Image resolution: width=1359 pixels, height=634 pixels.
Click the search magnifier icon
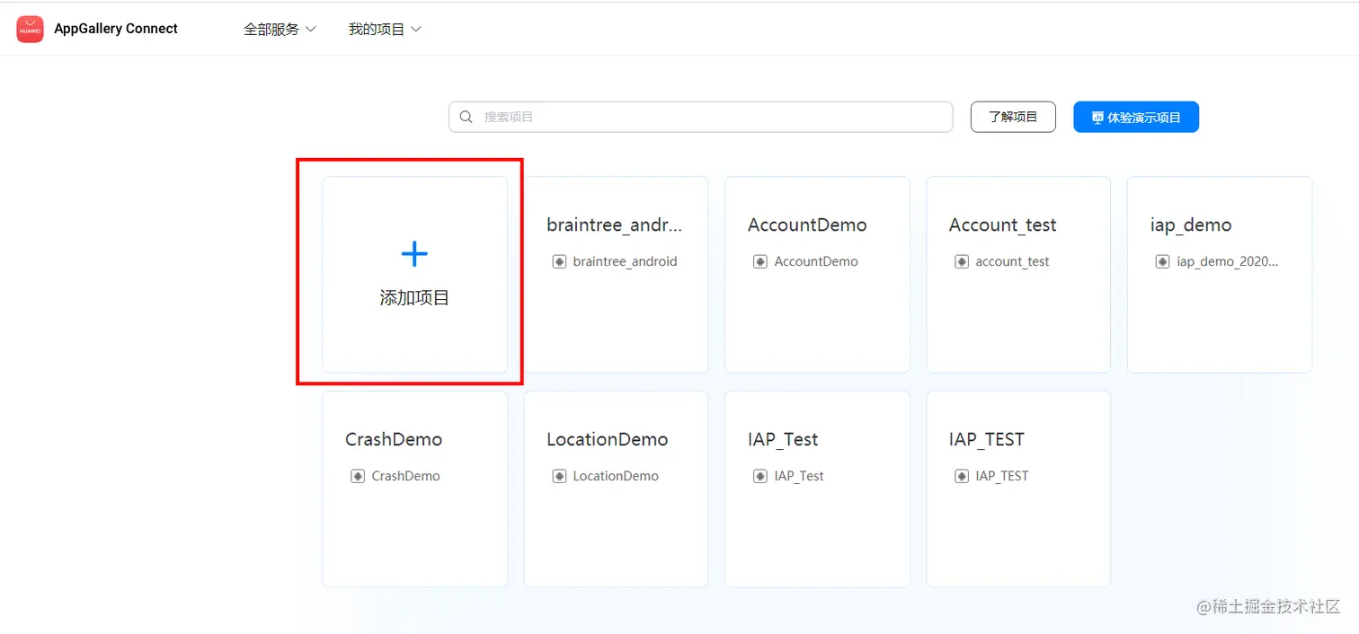click(x=466, y=117)
